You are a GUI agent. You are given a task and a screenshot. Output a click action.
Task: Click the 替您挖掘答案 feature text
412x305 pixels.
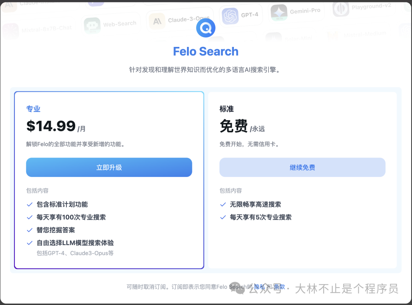coord(56,230)
